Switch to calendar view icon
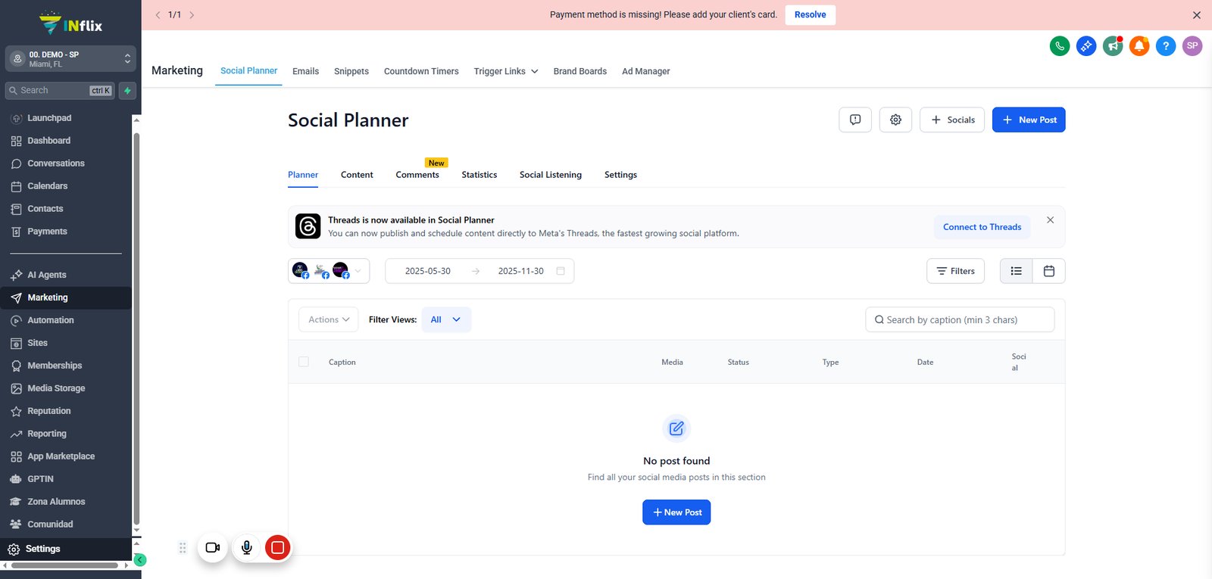This screenshot has width=1212, height=579. point(1049,271)
